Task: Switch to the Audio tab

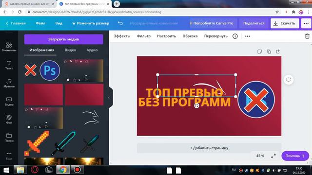Action: point(92,50)
